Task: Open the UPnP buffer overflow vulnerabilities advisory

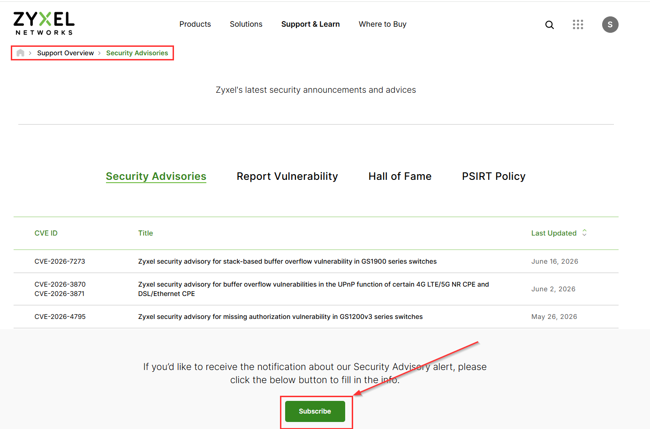Action: point(314,289)
